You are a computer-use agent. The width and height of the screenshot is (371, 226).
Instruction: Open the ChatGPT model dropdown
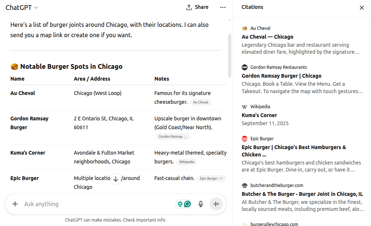21,7
